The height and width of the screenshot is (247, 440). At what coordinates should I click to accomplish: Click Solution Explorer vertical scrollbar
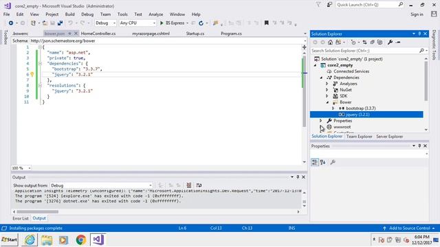[x=426, y=81]
